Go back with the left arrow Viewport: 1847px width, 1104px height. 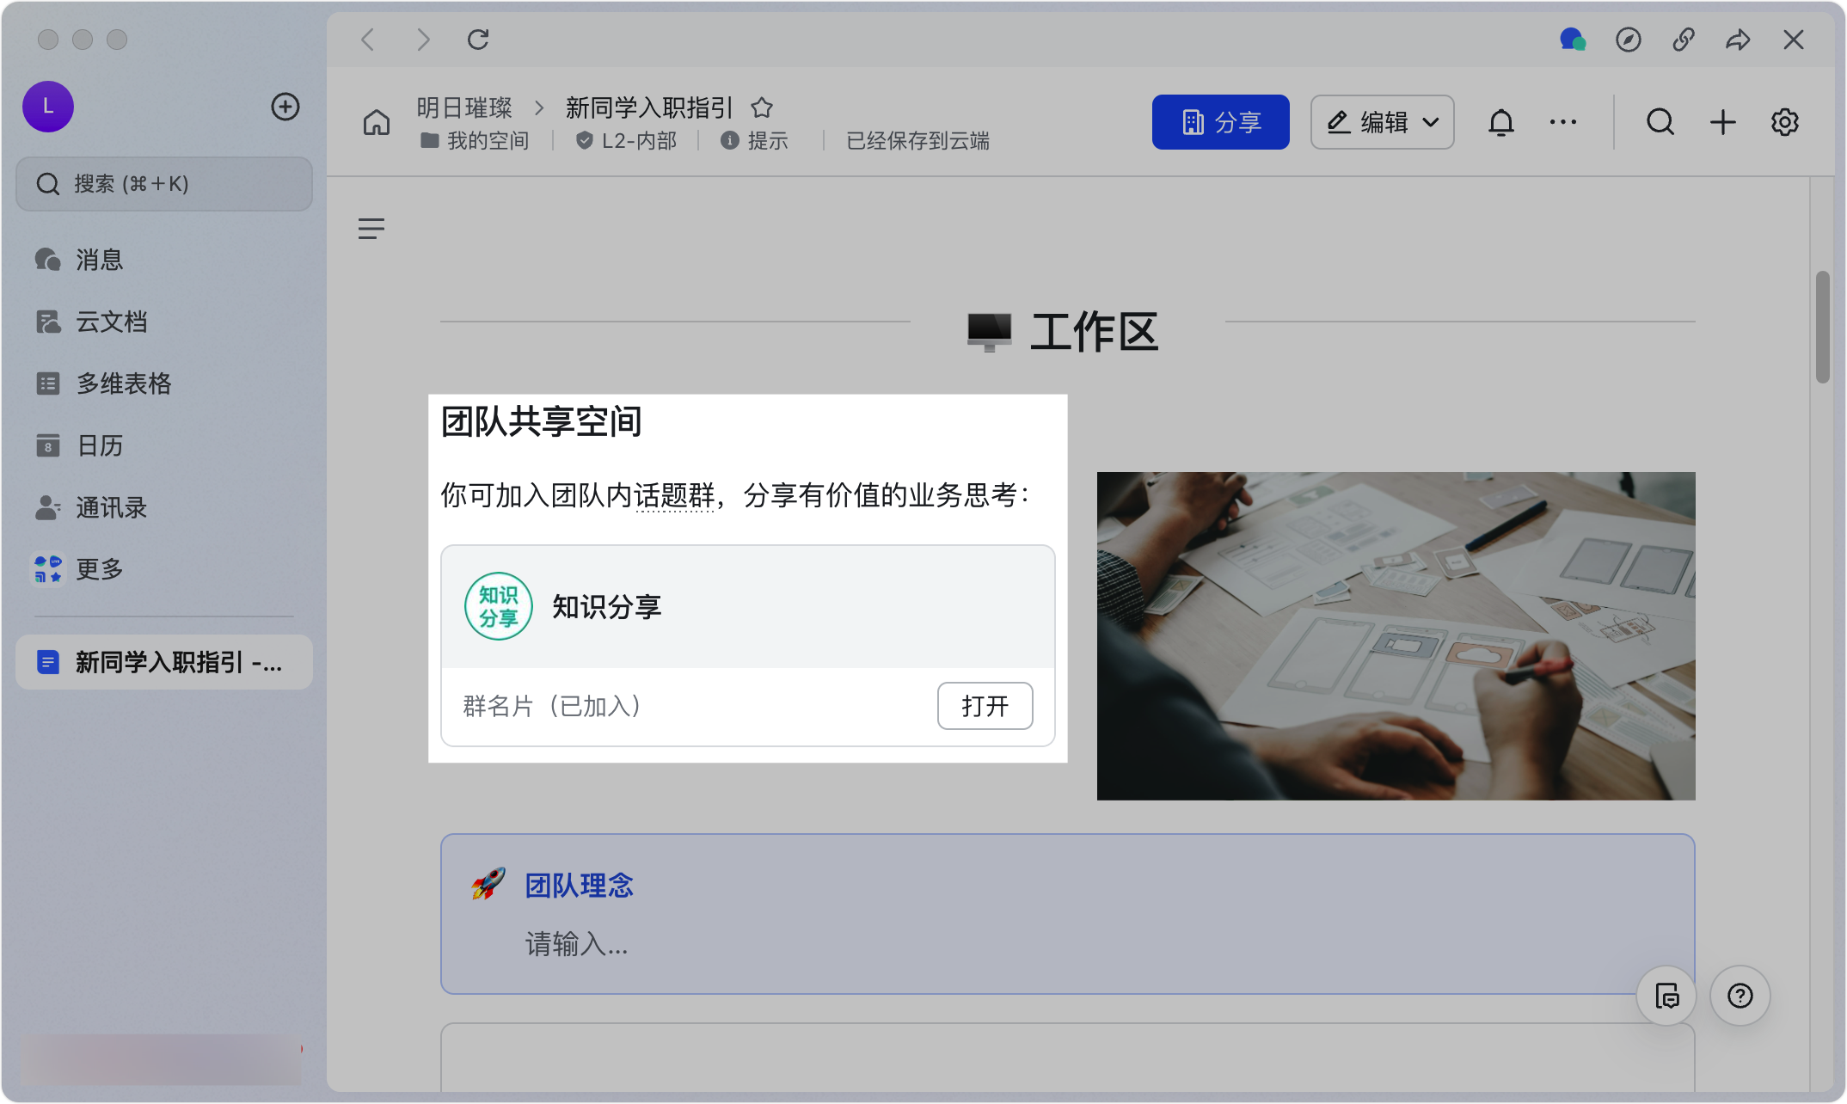click(368, 40)
